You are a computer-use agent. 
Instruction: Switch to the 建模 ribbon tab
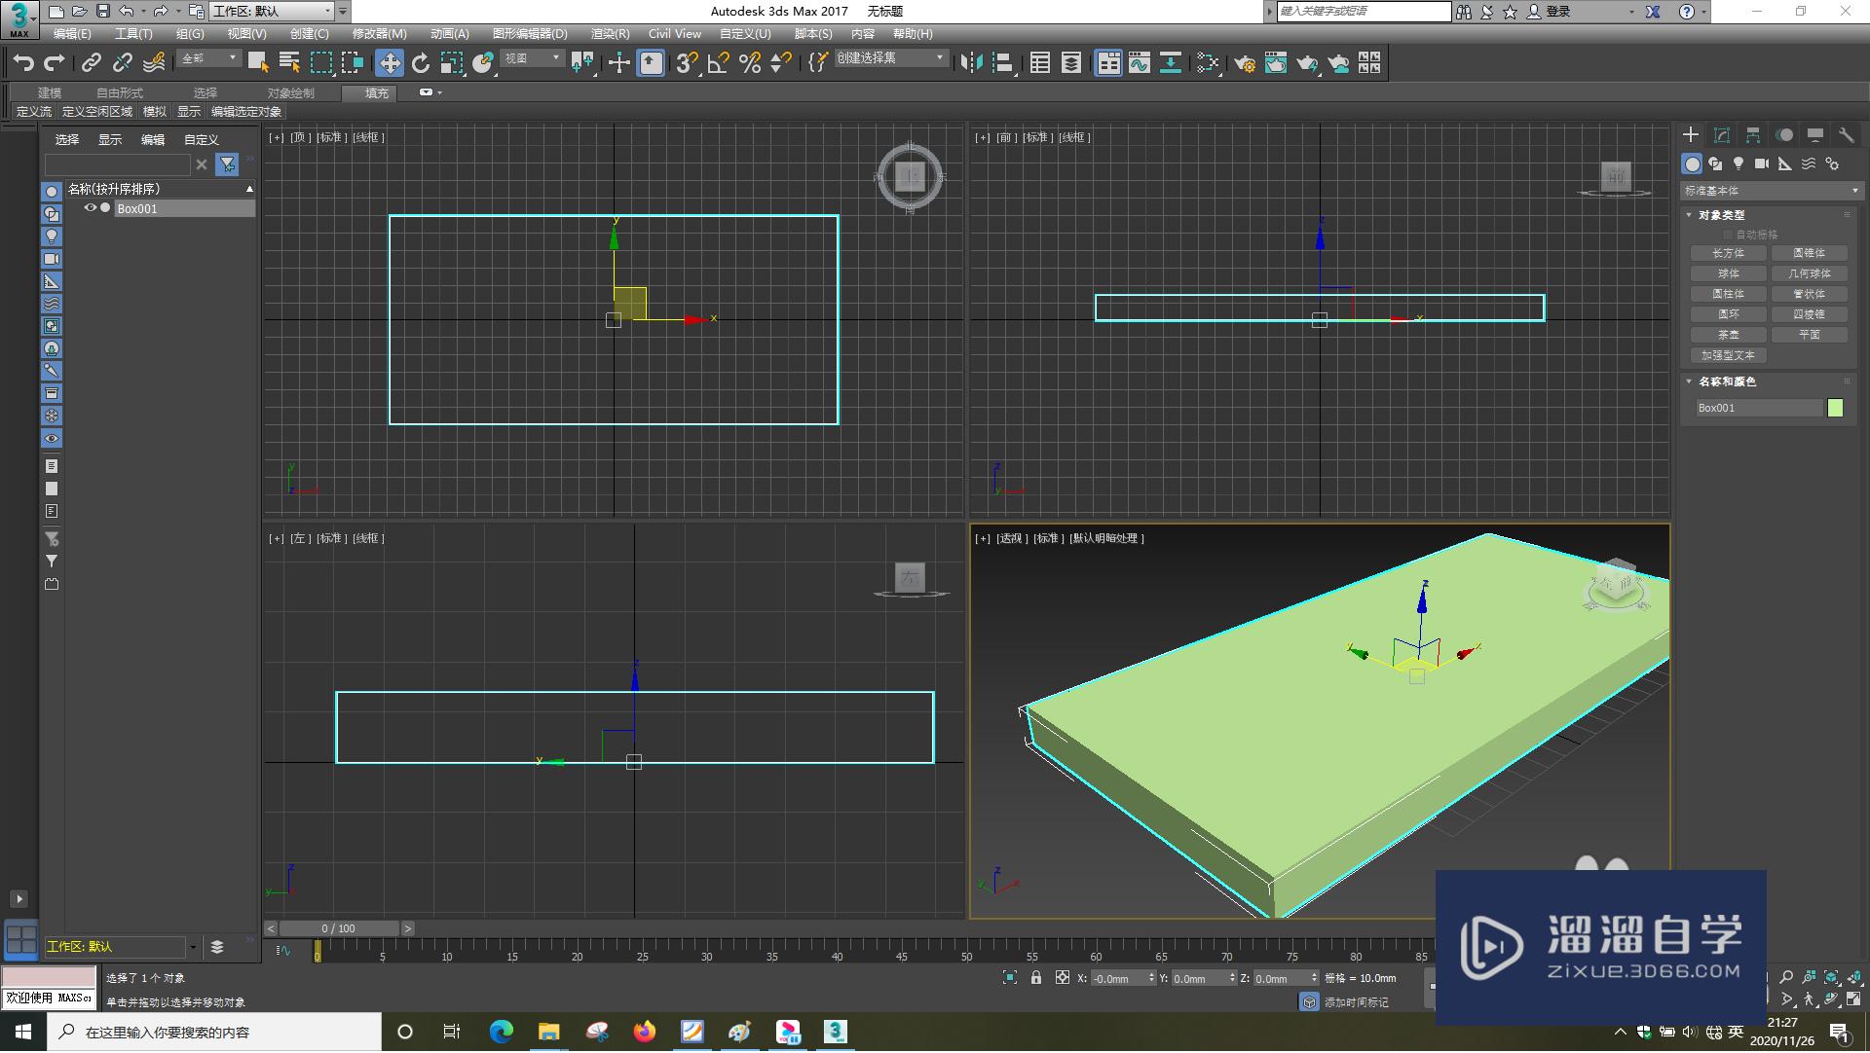[x=50, y=93]
